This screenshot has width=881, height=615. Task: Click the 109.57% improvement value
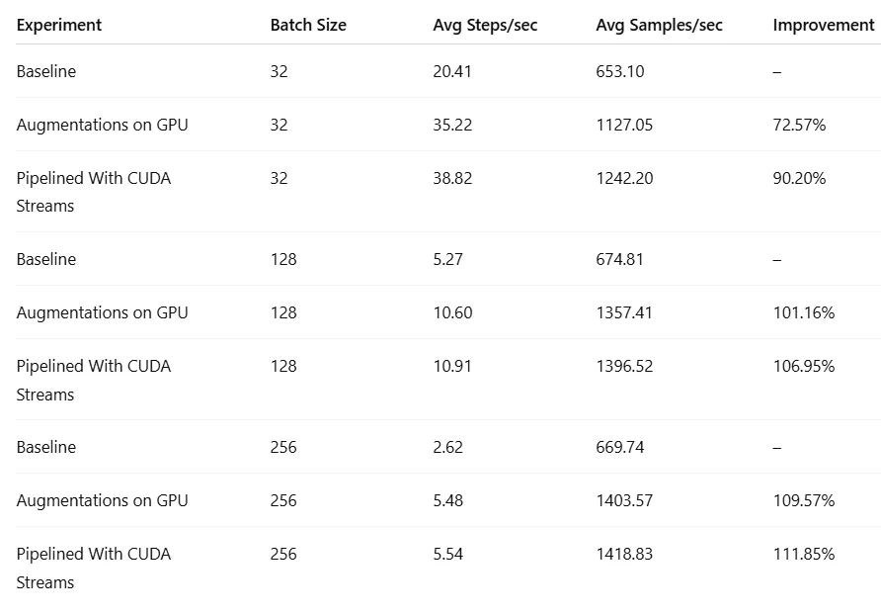[803, 500]
